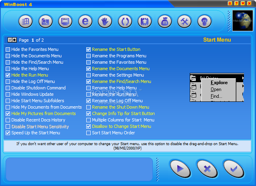Viewport: 256px width, 186px height.
Task: Click the Start Menu section heading
Action: (x=217, y=40)
